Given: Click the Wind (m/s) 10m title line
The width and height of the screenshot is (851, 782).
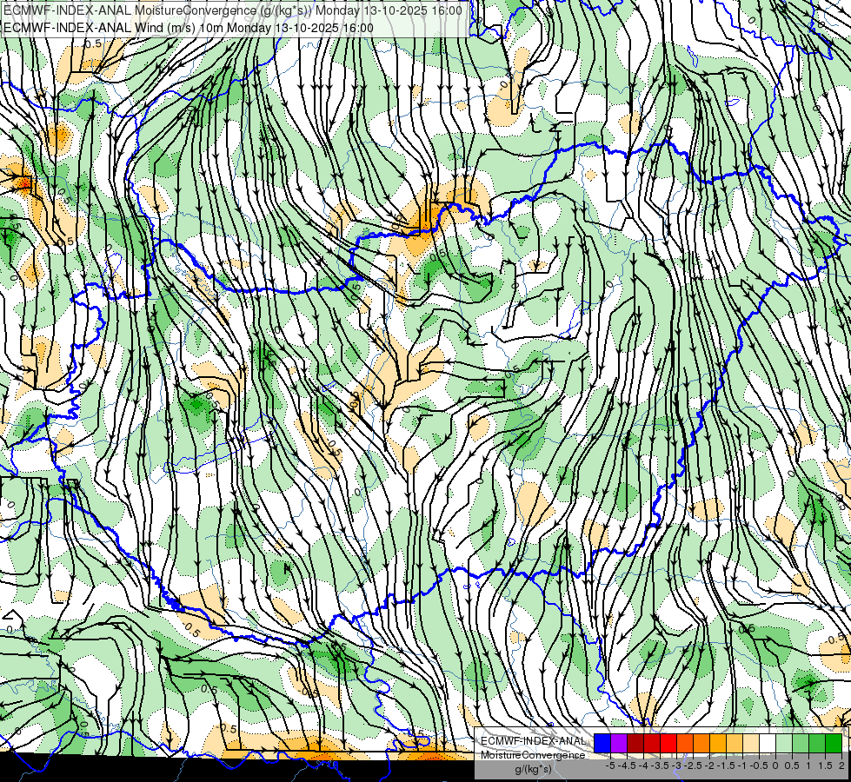Looking at the screenshot, I should (189, 28).
